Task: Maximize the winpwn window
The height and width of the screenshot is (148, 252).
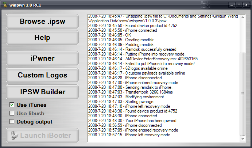Action: (x=239, y=5)
